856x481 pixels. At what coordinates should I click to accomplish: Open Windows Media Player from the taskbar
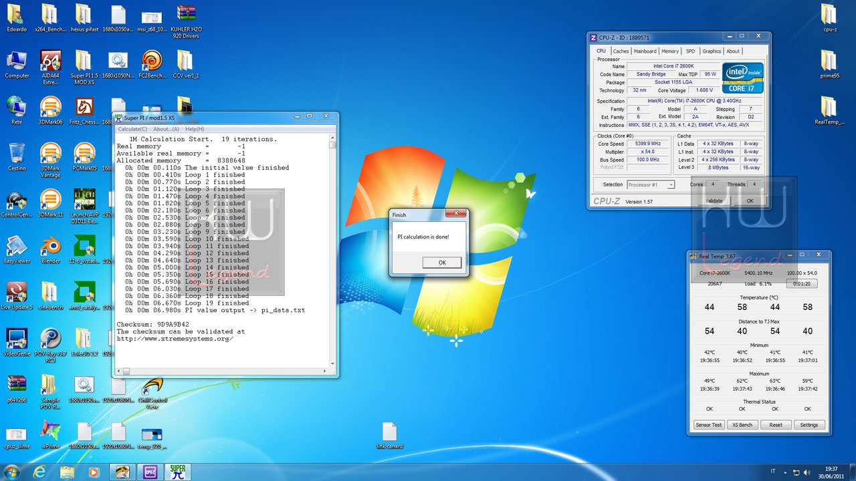(x=94, y=472)
